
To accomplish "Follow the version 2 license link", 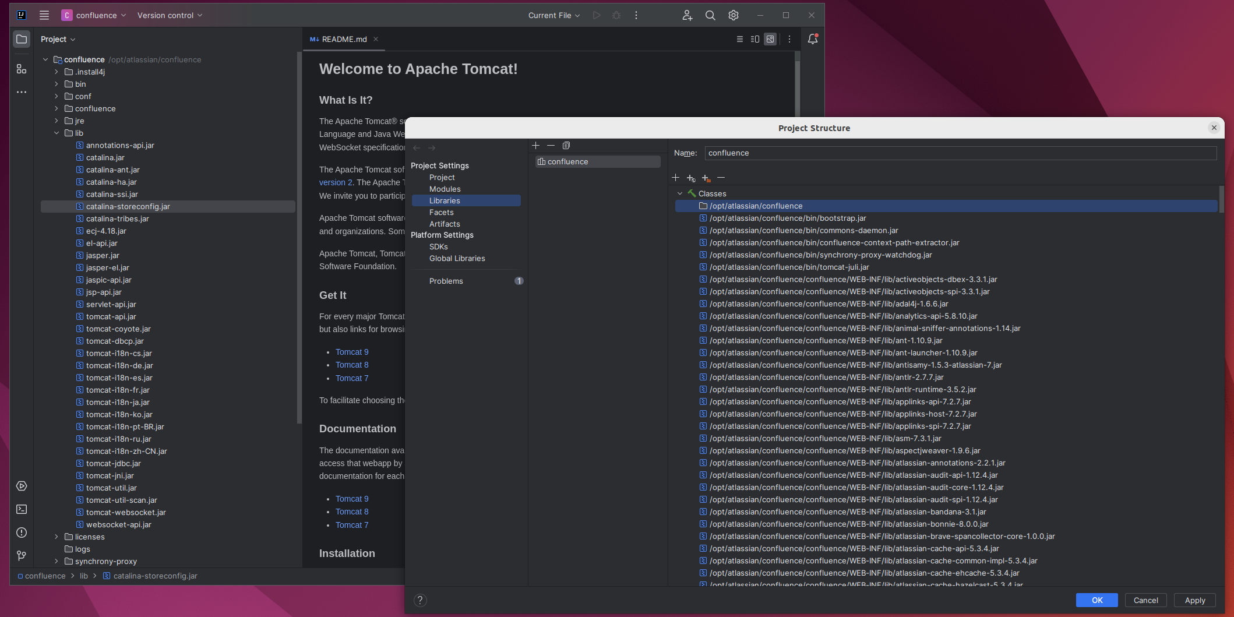I will click(336, 182).
